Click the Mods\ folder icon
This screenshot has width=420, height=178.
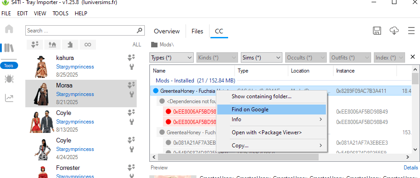(x=154, y=45)
